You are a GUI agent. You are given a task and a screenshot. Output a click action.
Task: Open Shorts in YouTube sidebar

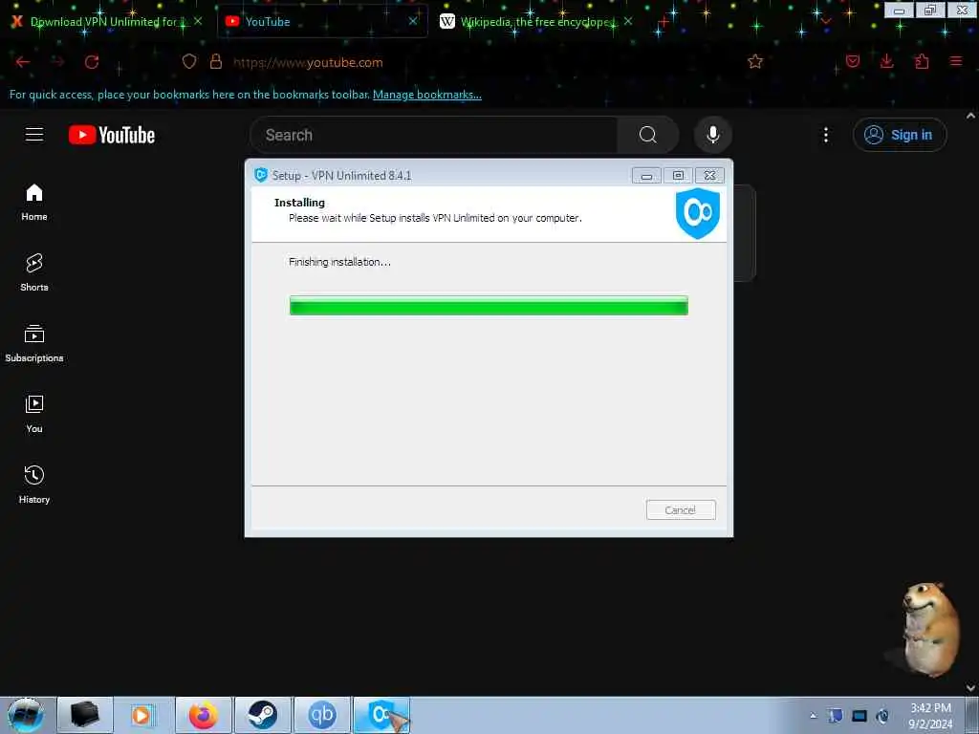point(34,272)
